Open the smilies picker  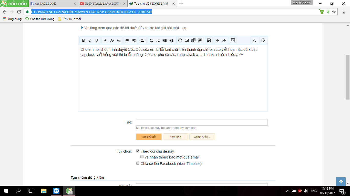coord(180,40)
